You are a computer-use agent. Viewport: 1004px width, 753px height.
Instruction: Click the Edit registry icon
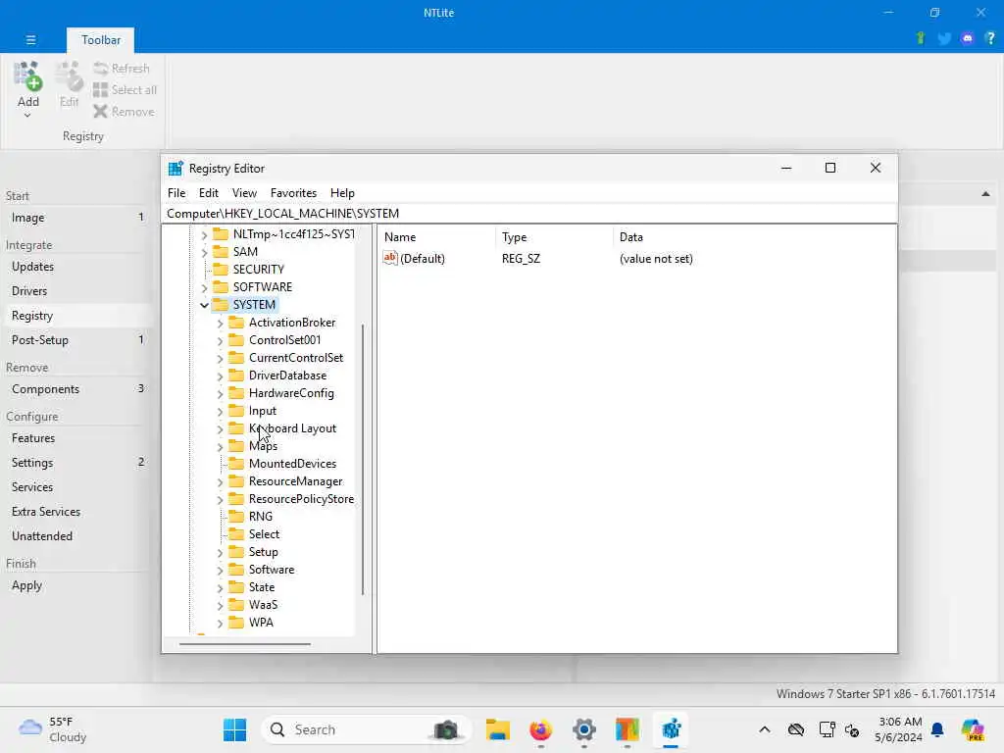tap(69, 76)
